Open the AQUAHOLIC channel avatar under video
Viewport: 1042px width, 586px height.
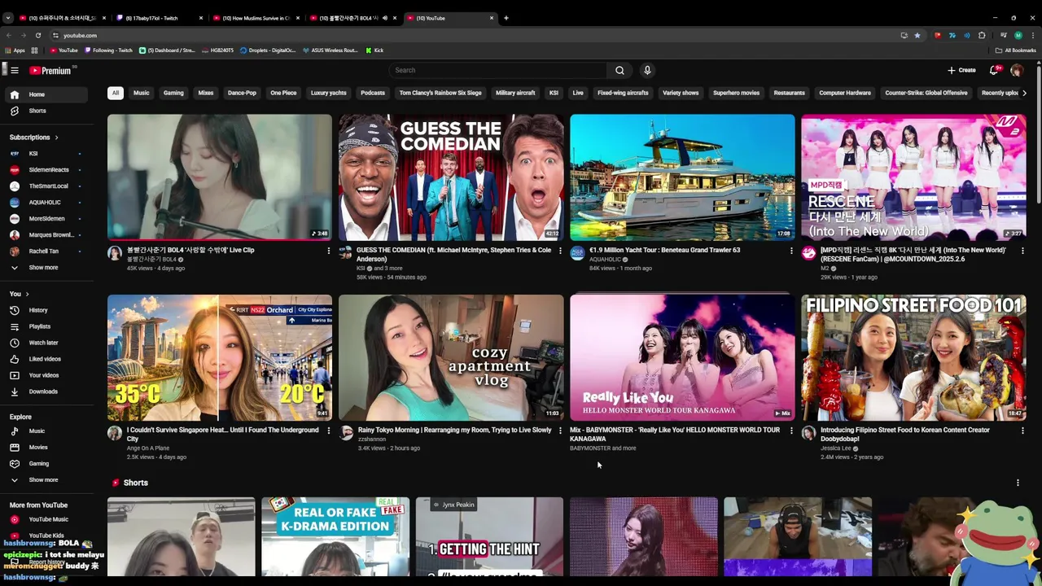[x=577, y=253]
